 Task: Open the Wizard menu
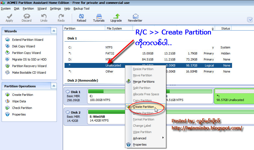[42, 8]
